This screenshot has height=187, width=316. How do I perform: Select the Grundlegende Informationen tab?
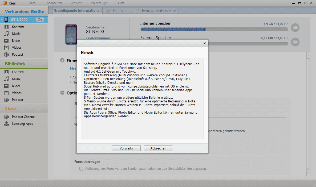[78, 10]
